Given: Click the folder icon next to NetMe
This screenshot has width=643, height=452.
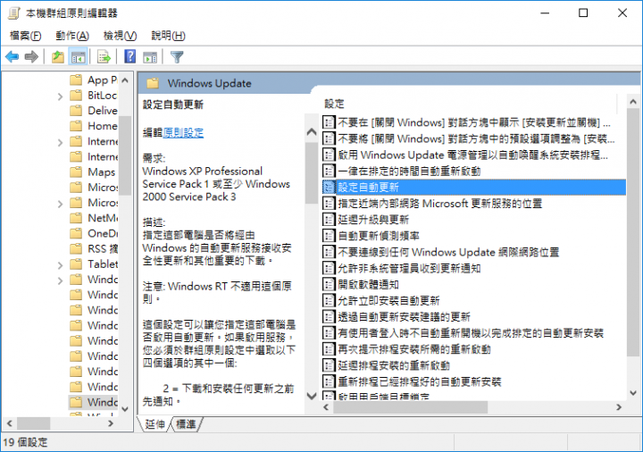Looking at the screenshot, I should [76, 218].
